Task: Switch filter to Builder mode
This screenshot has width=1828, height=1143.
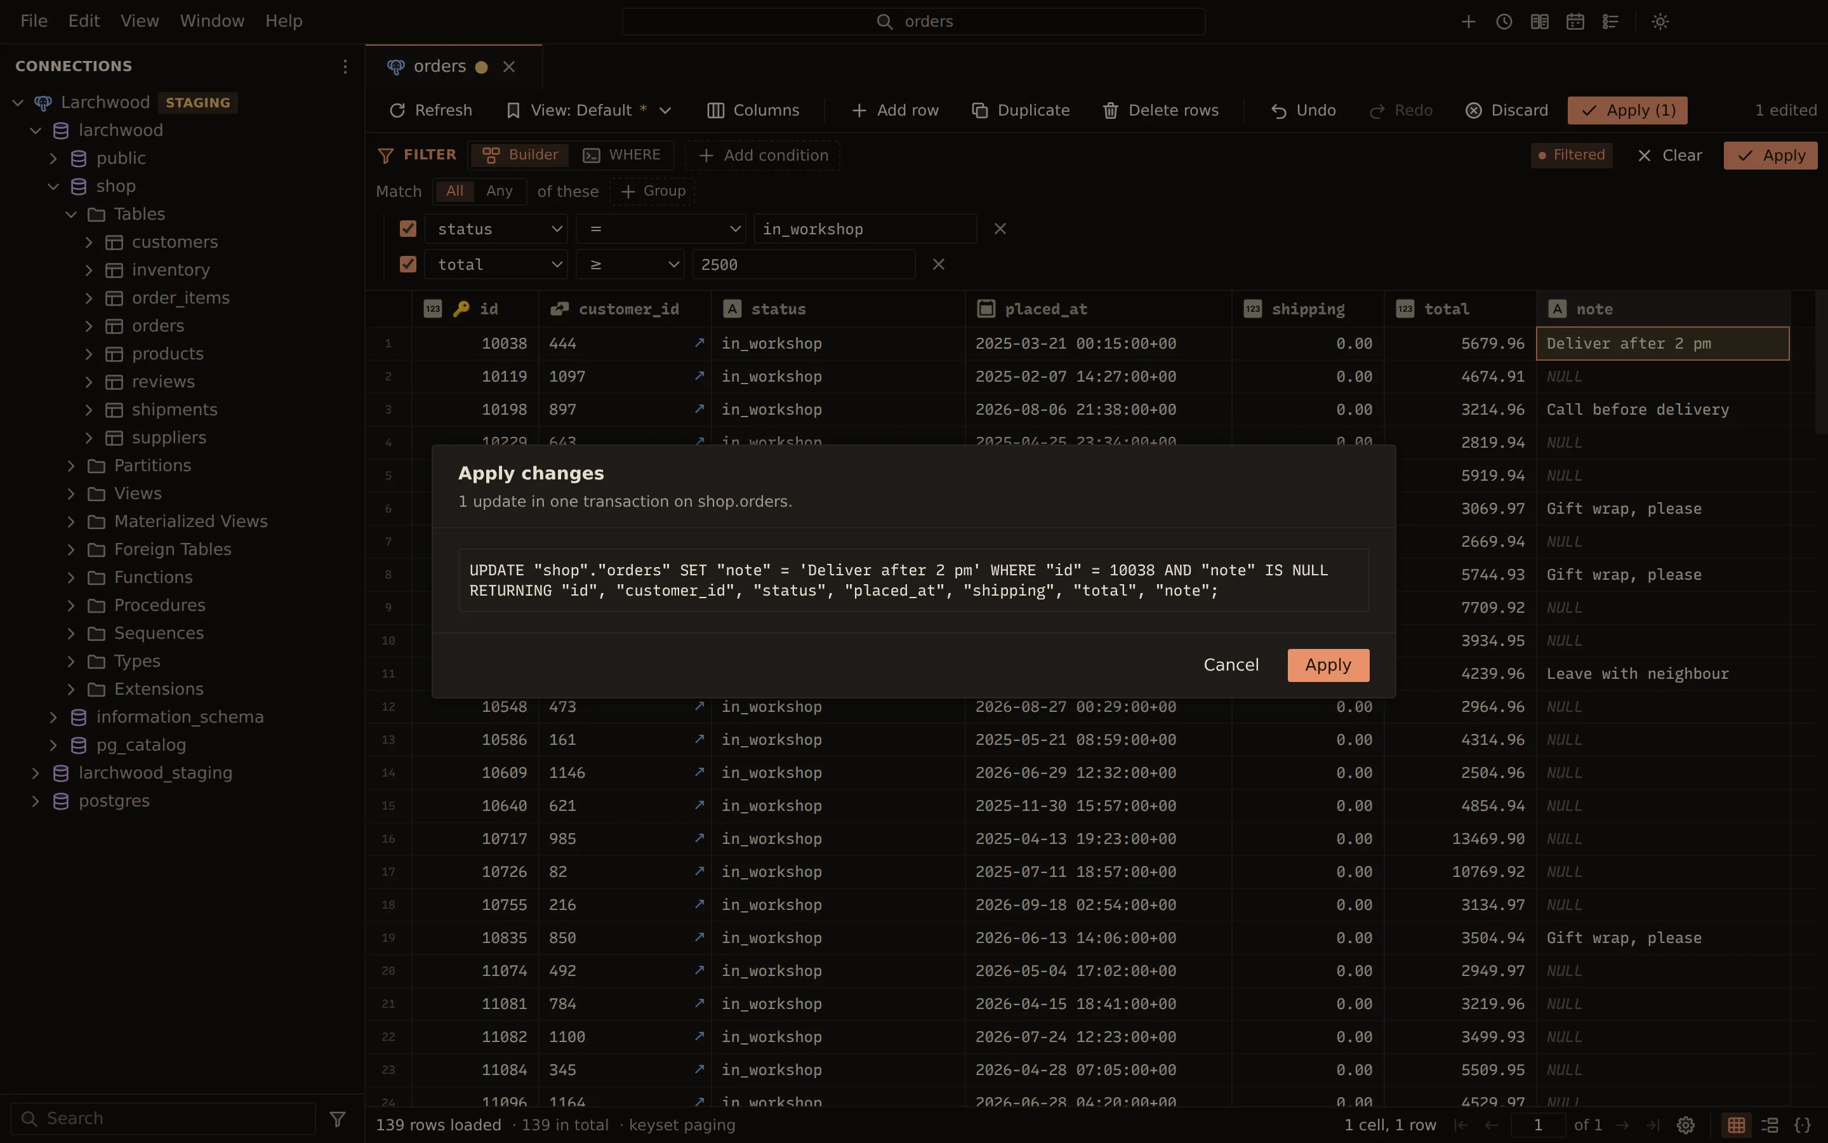Action: (520, 155)
